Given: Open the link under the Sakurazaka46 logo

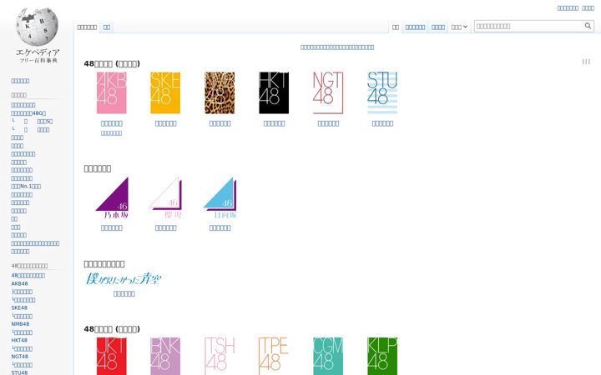Looking at the screenshot, I should [165, 228].
